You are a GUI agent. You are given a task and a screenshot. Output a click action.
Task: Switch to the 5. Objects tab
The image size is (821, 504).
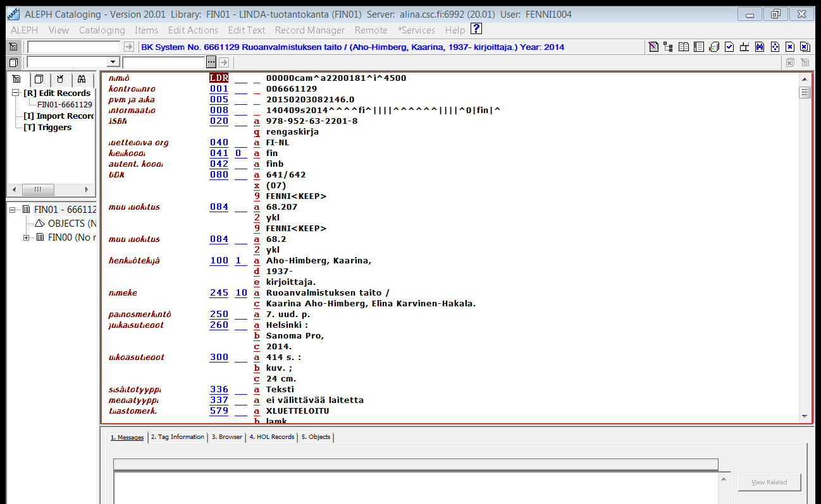(316, 436)
